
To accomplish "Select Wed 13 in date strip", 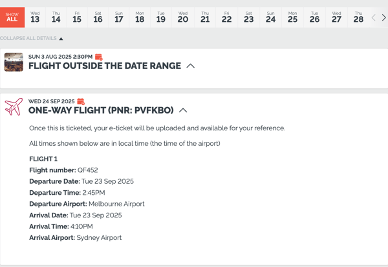I will (x=35, y=17).
